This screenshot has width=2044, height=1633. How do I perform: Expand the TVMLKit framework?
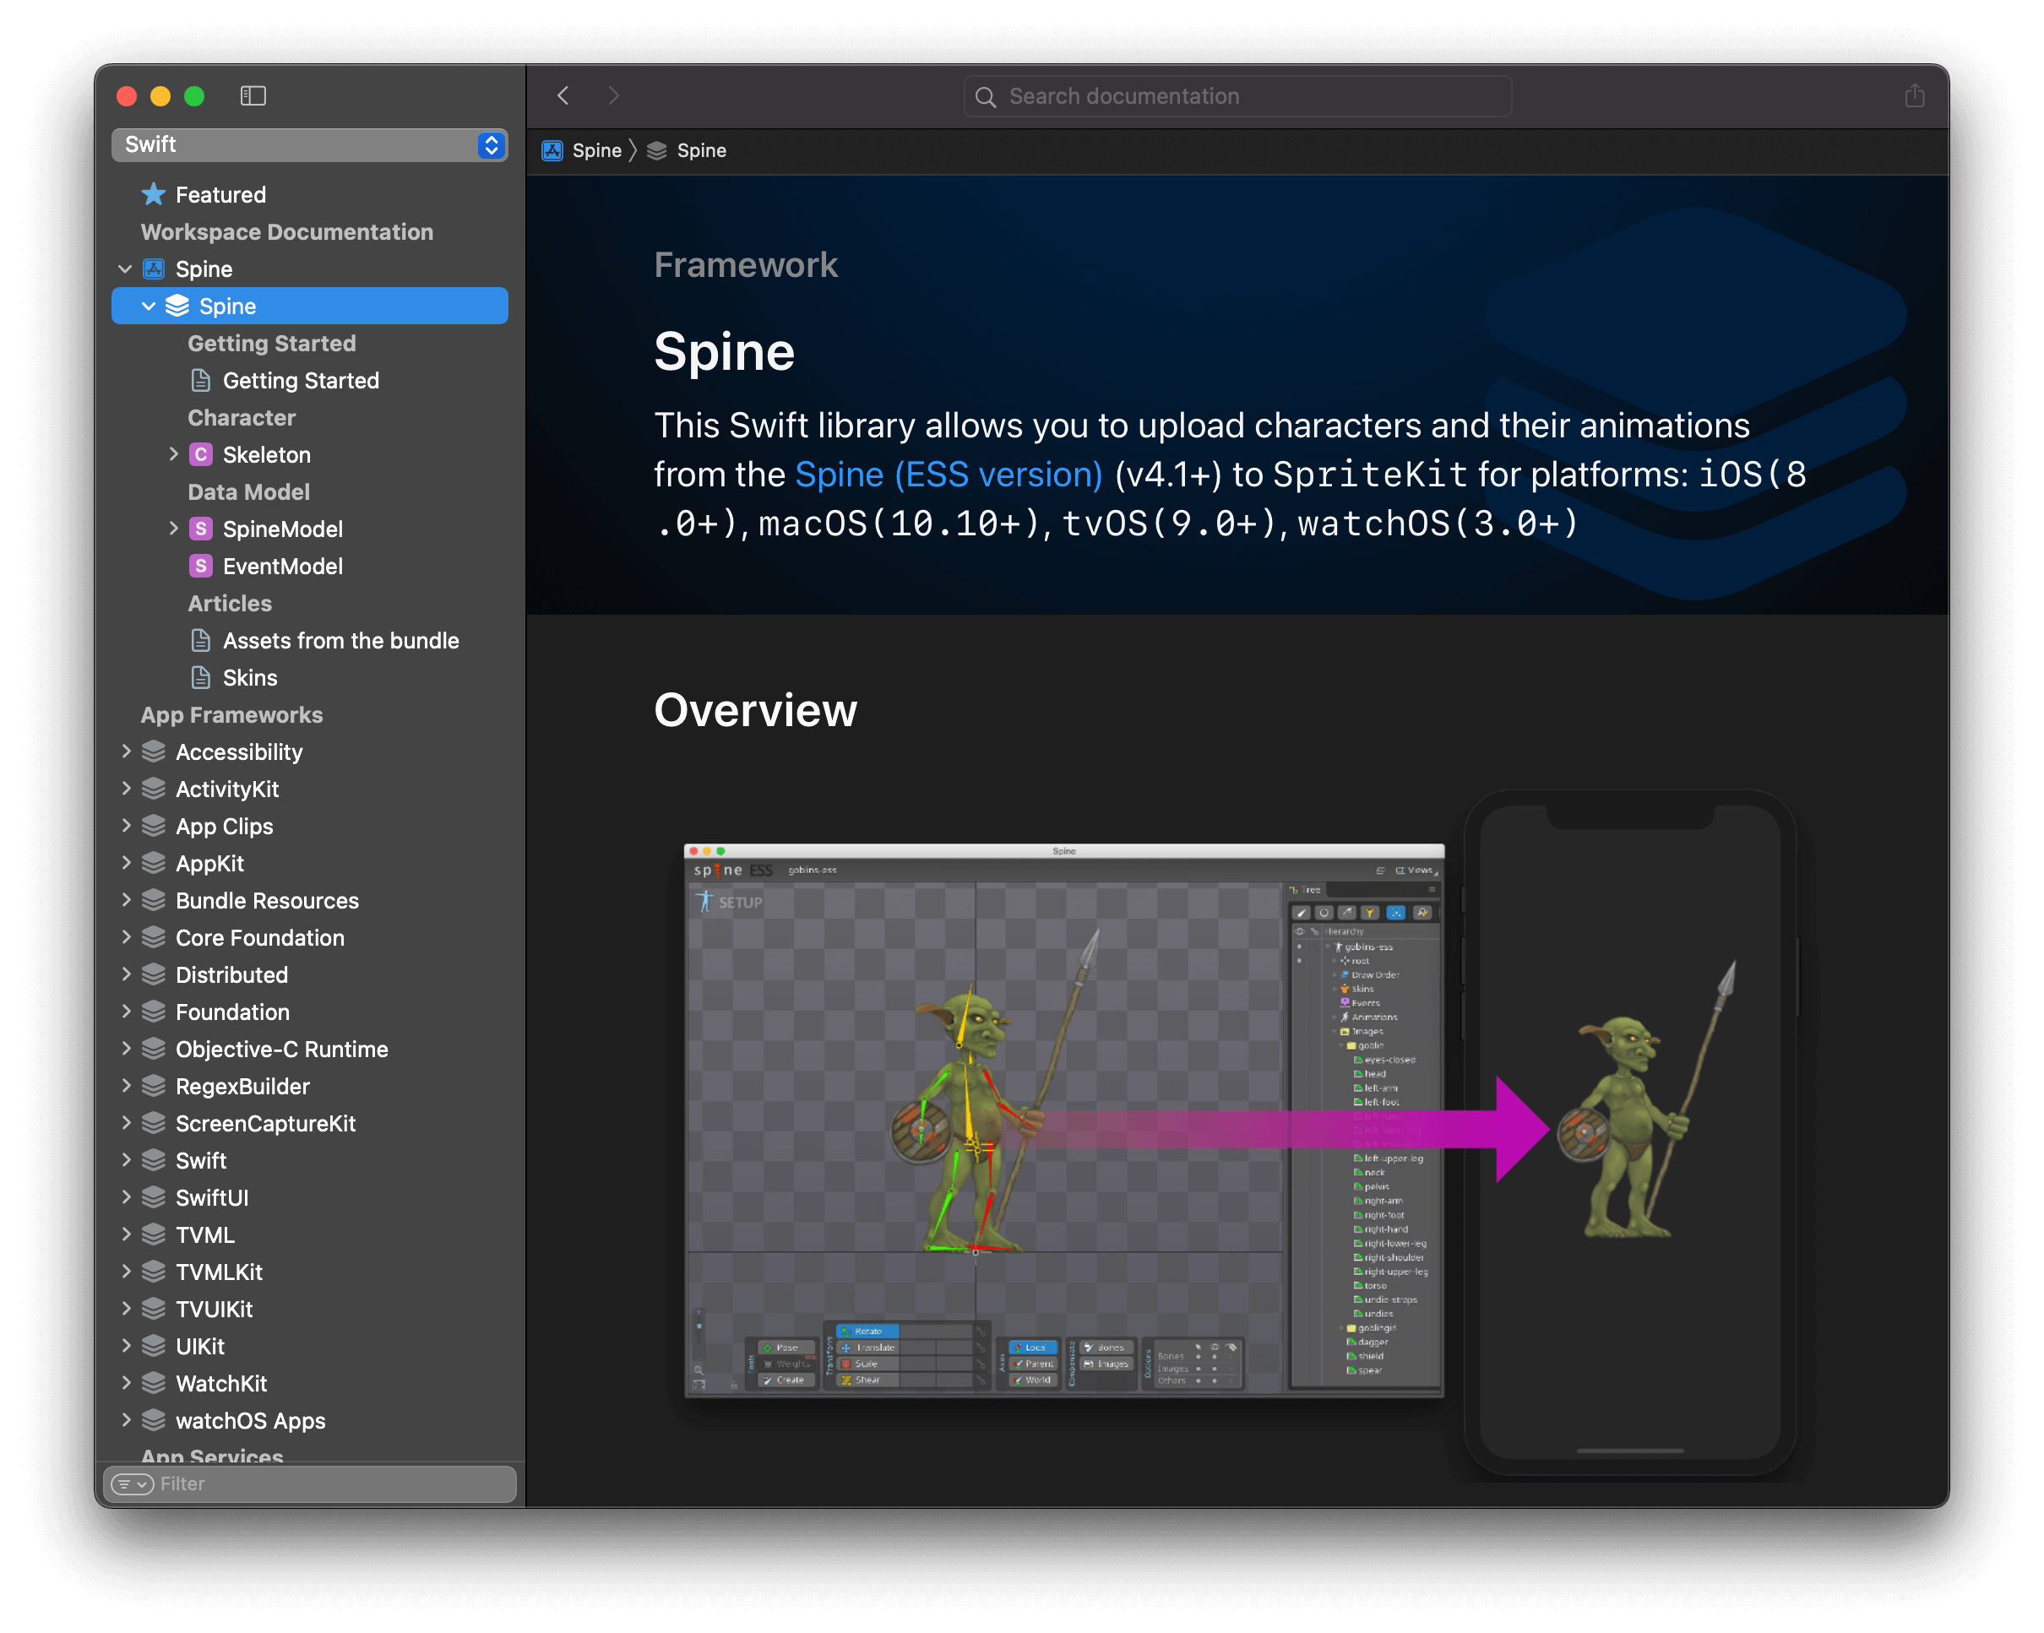click(x=126, y=1271)
